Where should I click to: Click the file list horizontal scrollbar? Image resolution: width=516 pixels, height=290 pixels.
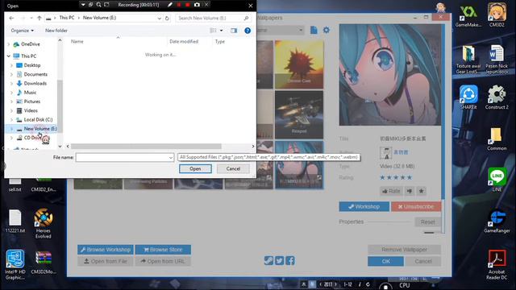pyautogui.click(x=146, y=147)
